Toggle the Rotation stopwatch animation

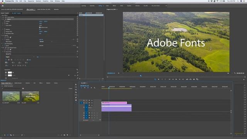pyautogui.click(x=5, y=29)
